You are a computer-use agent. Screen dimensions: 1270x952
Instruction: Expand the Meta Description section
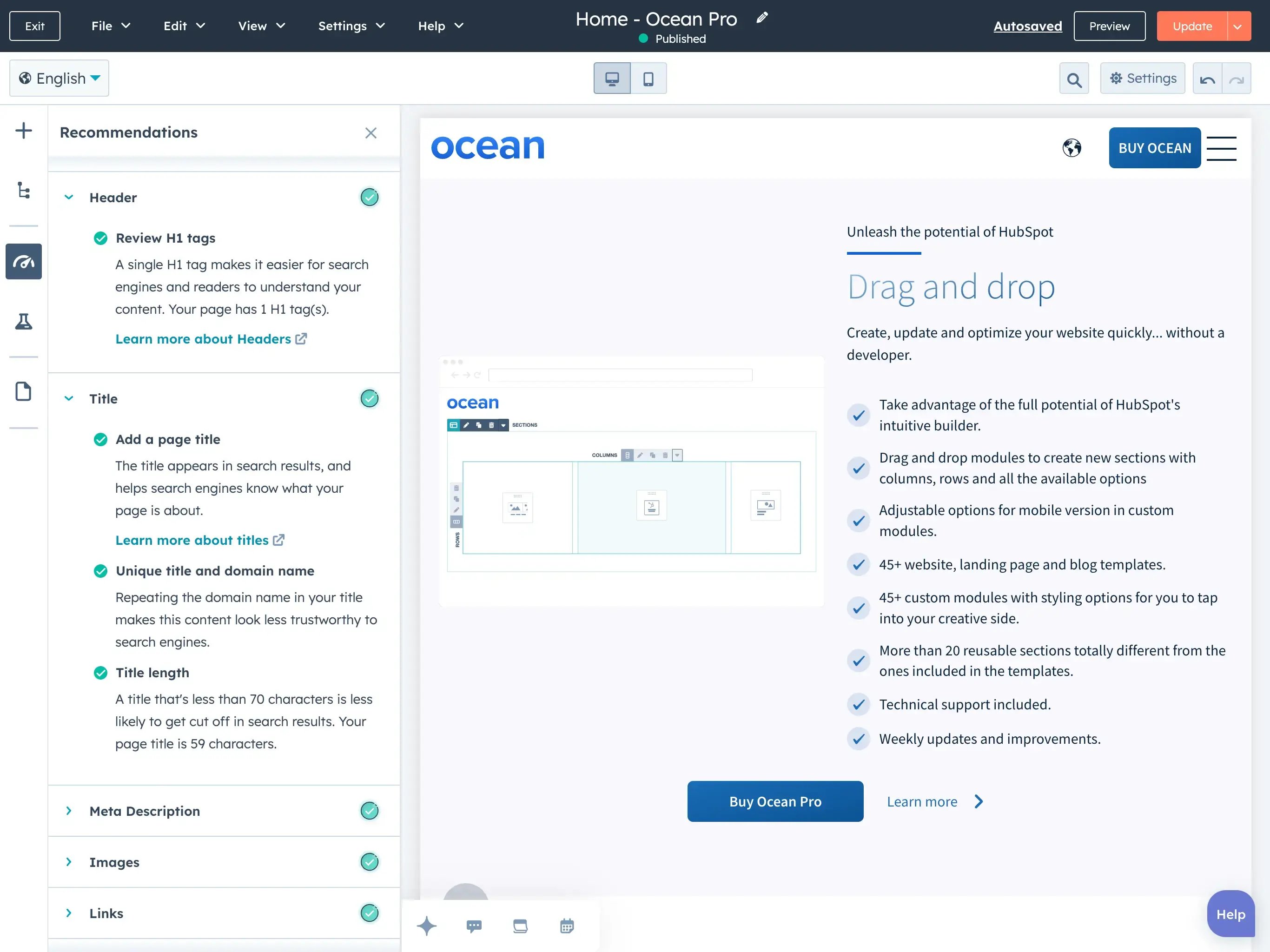[x=69, y=810]
